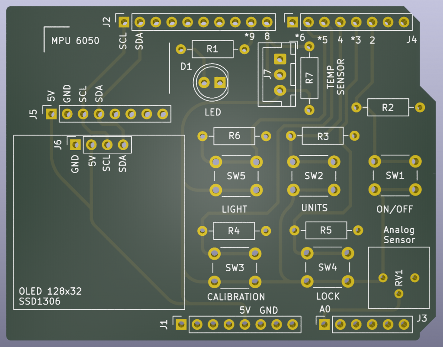Click the R1 resistor body
The height and width of the screenshot is (347, 443).
click(212, 49)
